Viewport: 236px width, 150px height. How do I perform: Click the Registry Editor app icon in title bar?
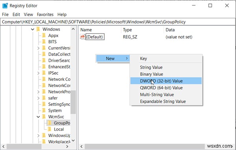[5, 6]
